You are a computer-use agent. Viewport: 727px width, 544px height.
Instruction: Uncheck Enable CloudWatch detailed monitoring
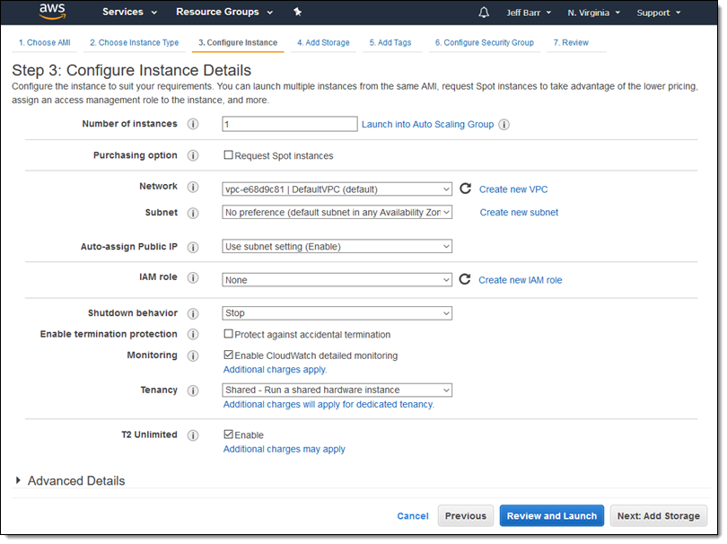pyautogui.click(x=228, y=355)
